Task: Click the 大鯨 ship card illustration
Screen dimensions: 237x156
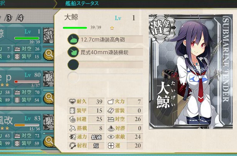Action: coord(191,72)
